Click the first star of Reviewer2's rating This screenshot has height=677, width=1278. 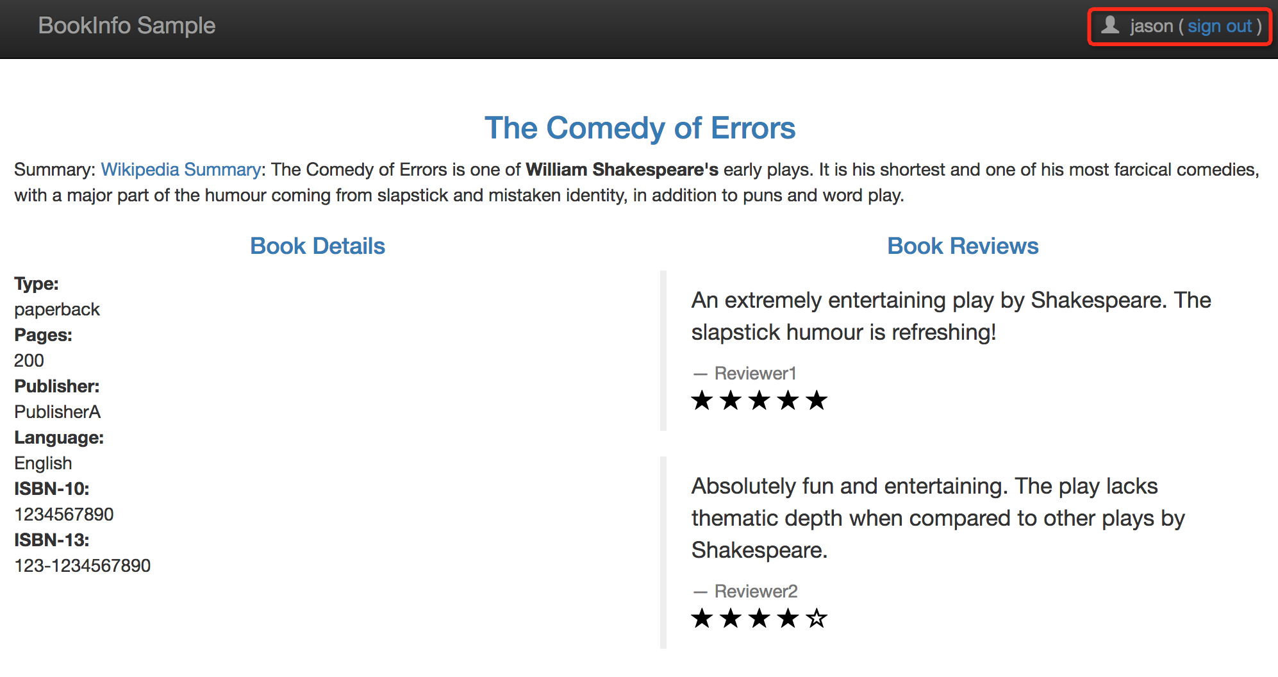(x=702, y=619)
